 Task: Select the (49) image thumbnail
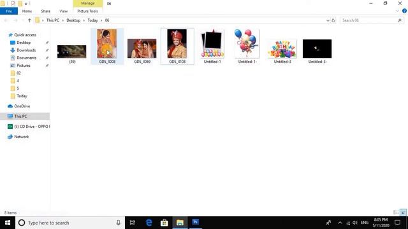[72, 52]
